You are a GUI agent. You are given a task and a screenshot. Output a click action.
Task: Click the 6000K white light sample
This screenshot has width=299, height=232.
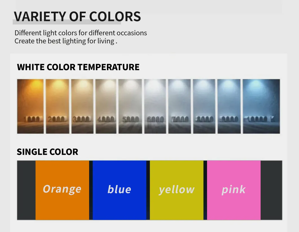click(x=155, y=106)
